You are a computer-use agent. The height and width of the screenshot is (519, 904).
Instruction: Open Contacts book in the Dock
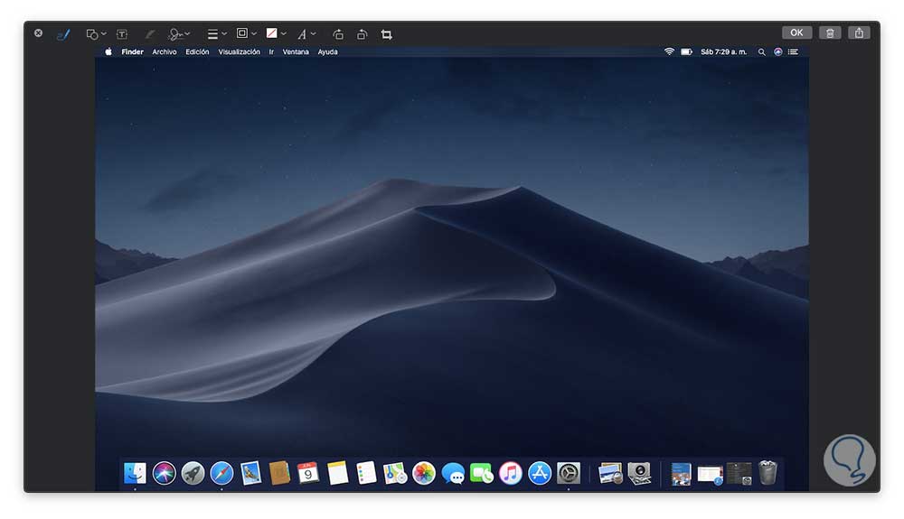tap(279, 474)
